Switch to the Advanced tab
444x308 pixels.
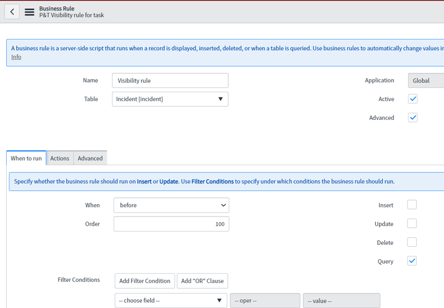tap(90, 158)
